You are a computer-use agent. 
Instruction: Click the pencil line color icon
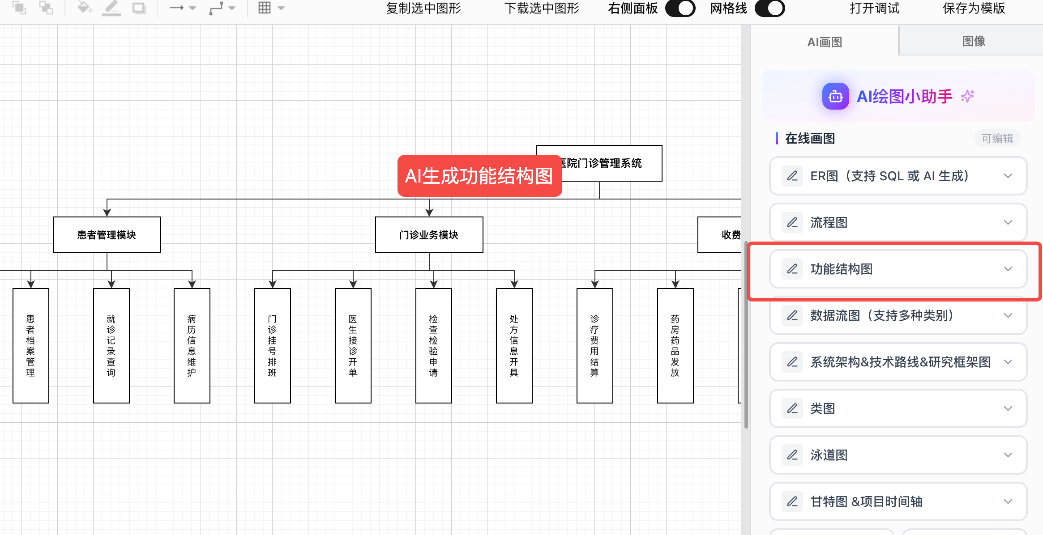(x=111, y=8)
